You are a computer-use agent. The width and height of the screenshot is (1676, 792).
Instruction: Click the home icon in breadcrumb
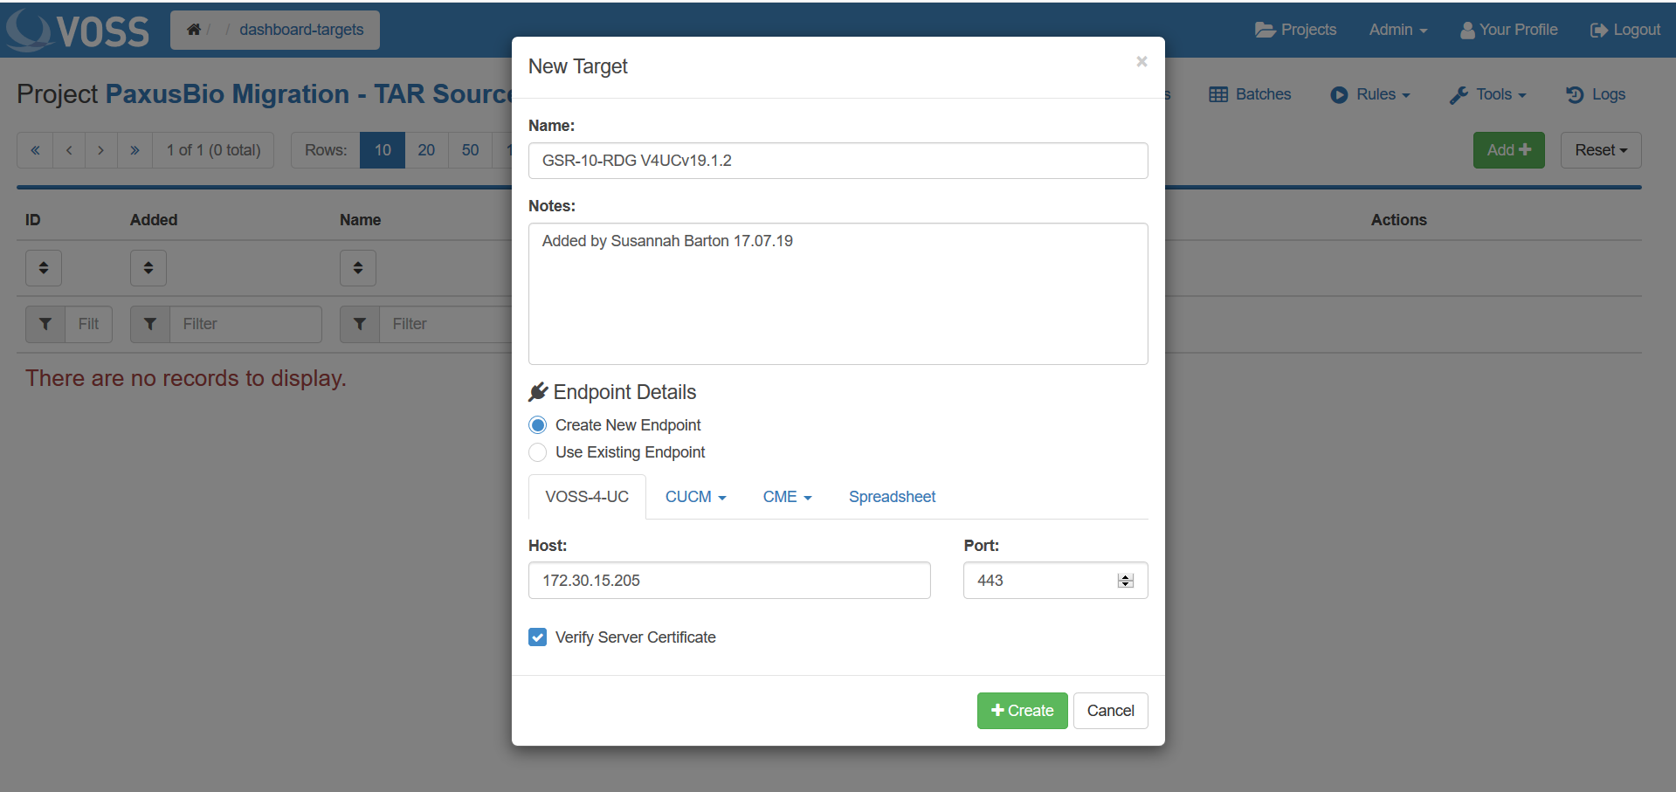point(194,30)
